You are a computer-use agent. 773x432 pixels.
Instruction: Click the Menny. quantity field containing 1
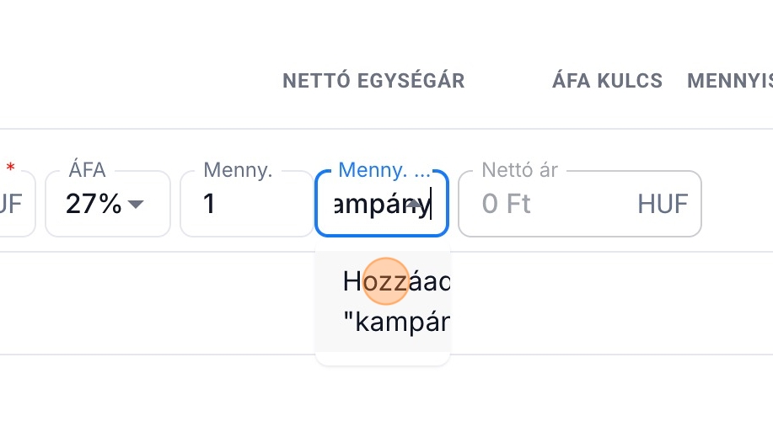coord(244,205)
